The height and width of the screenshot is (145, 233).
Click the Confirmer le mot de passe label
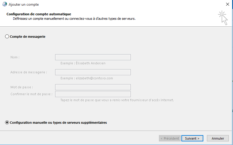pyautogui.click(x=31, y=94)
